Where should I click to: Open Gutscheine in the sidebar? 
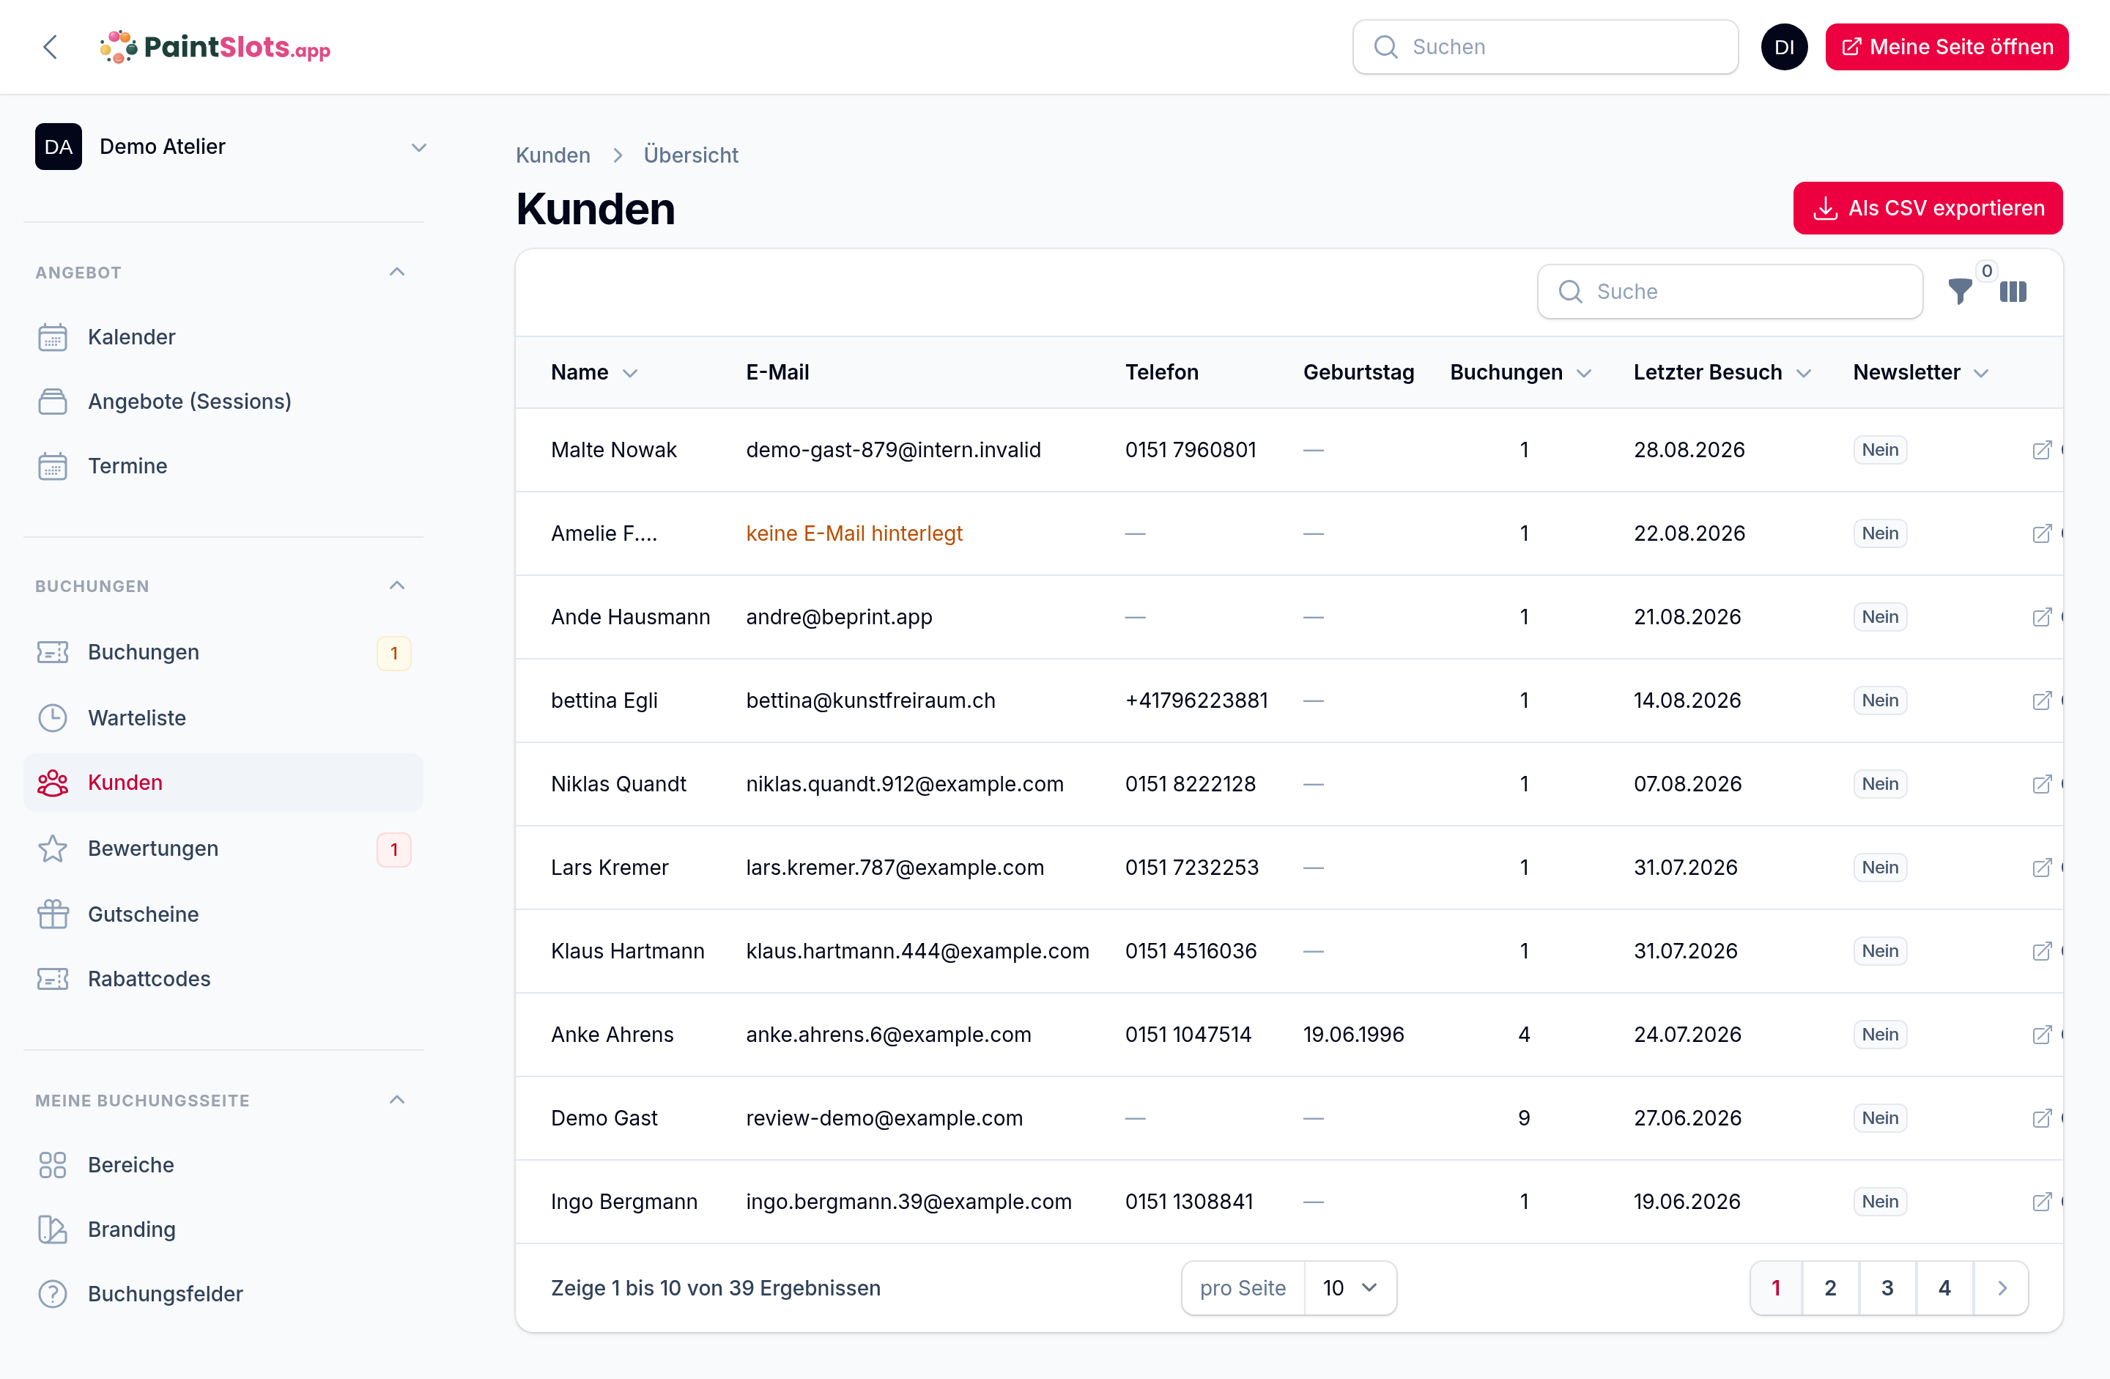[x=223, y=914]
